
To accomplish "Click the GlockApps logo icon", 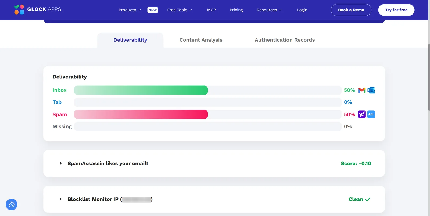I will (x=19, y=9).
